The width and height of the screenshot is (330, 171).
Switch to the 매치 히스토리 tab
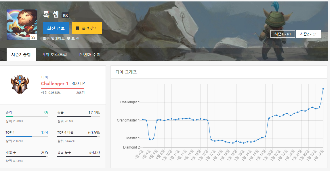point(54,54)
